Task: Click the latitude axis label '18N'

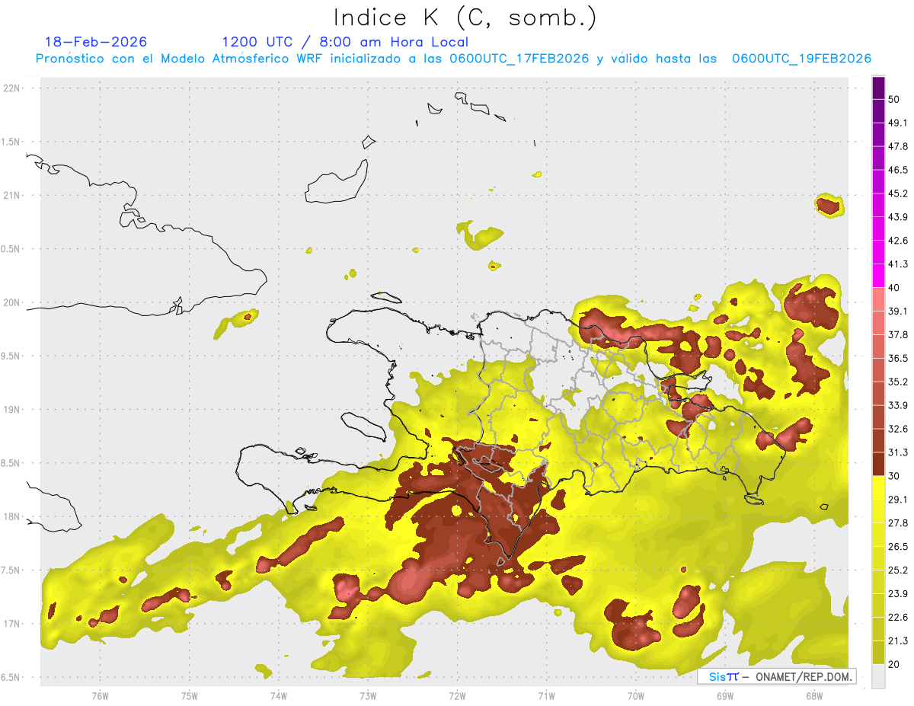Action: 11,516
